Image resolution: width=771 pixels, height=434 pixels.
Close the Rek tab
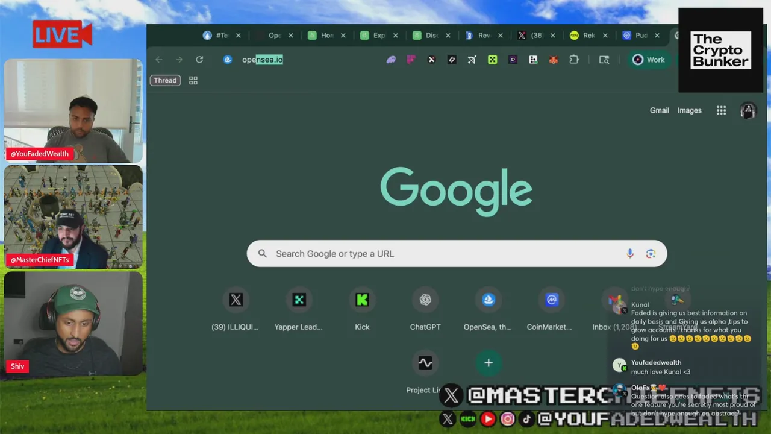pos(605,36)
